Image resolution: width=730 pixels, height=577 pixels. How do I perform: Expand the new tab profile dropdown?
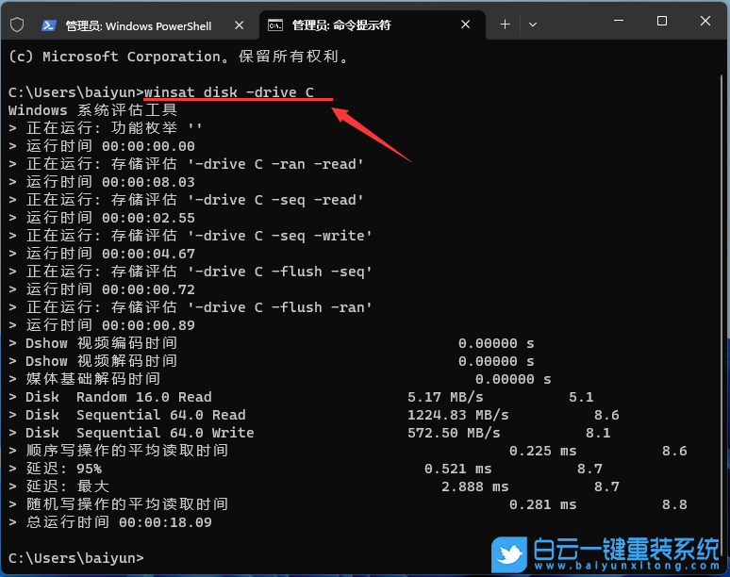[533, 25]
